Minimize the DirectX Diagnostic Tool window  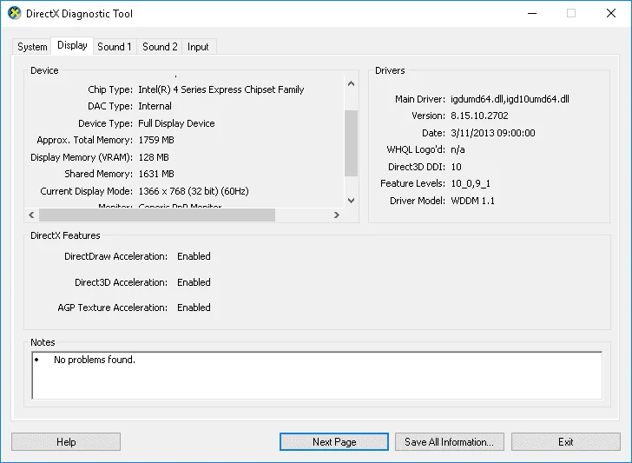click(x=532, y=13)
